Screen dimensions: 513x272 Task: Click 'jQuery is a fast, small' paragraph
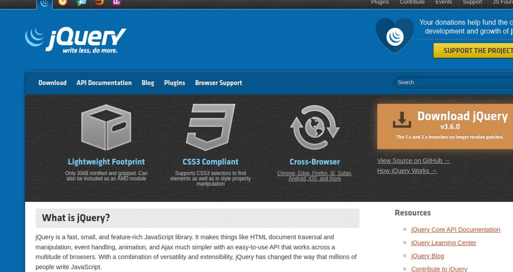click(196, 252)
